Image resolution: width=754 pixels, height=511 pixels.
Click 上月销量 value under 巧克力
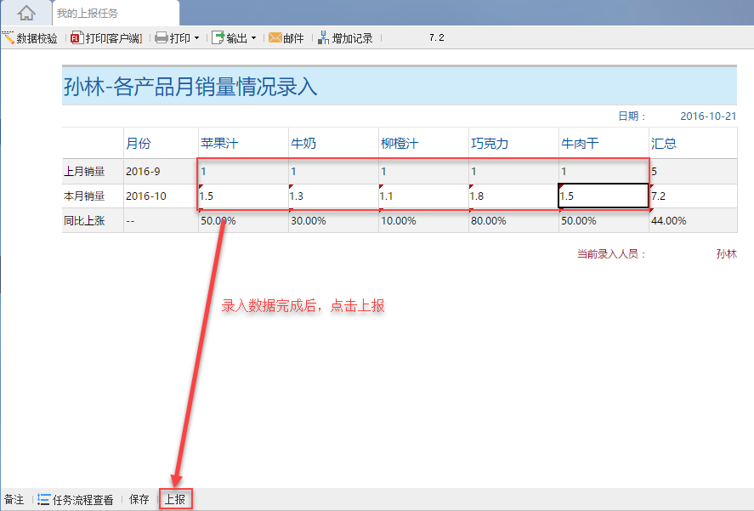513,171
